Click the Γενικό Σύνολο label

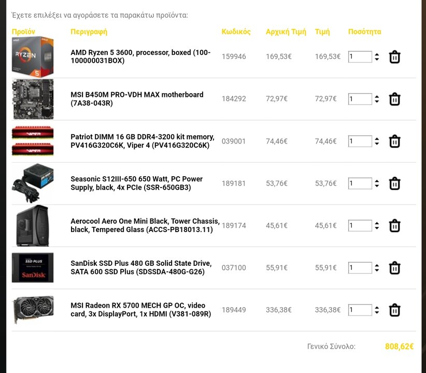click(x=331, y=347)
